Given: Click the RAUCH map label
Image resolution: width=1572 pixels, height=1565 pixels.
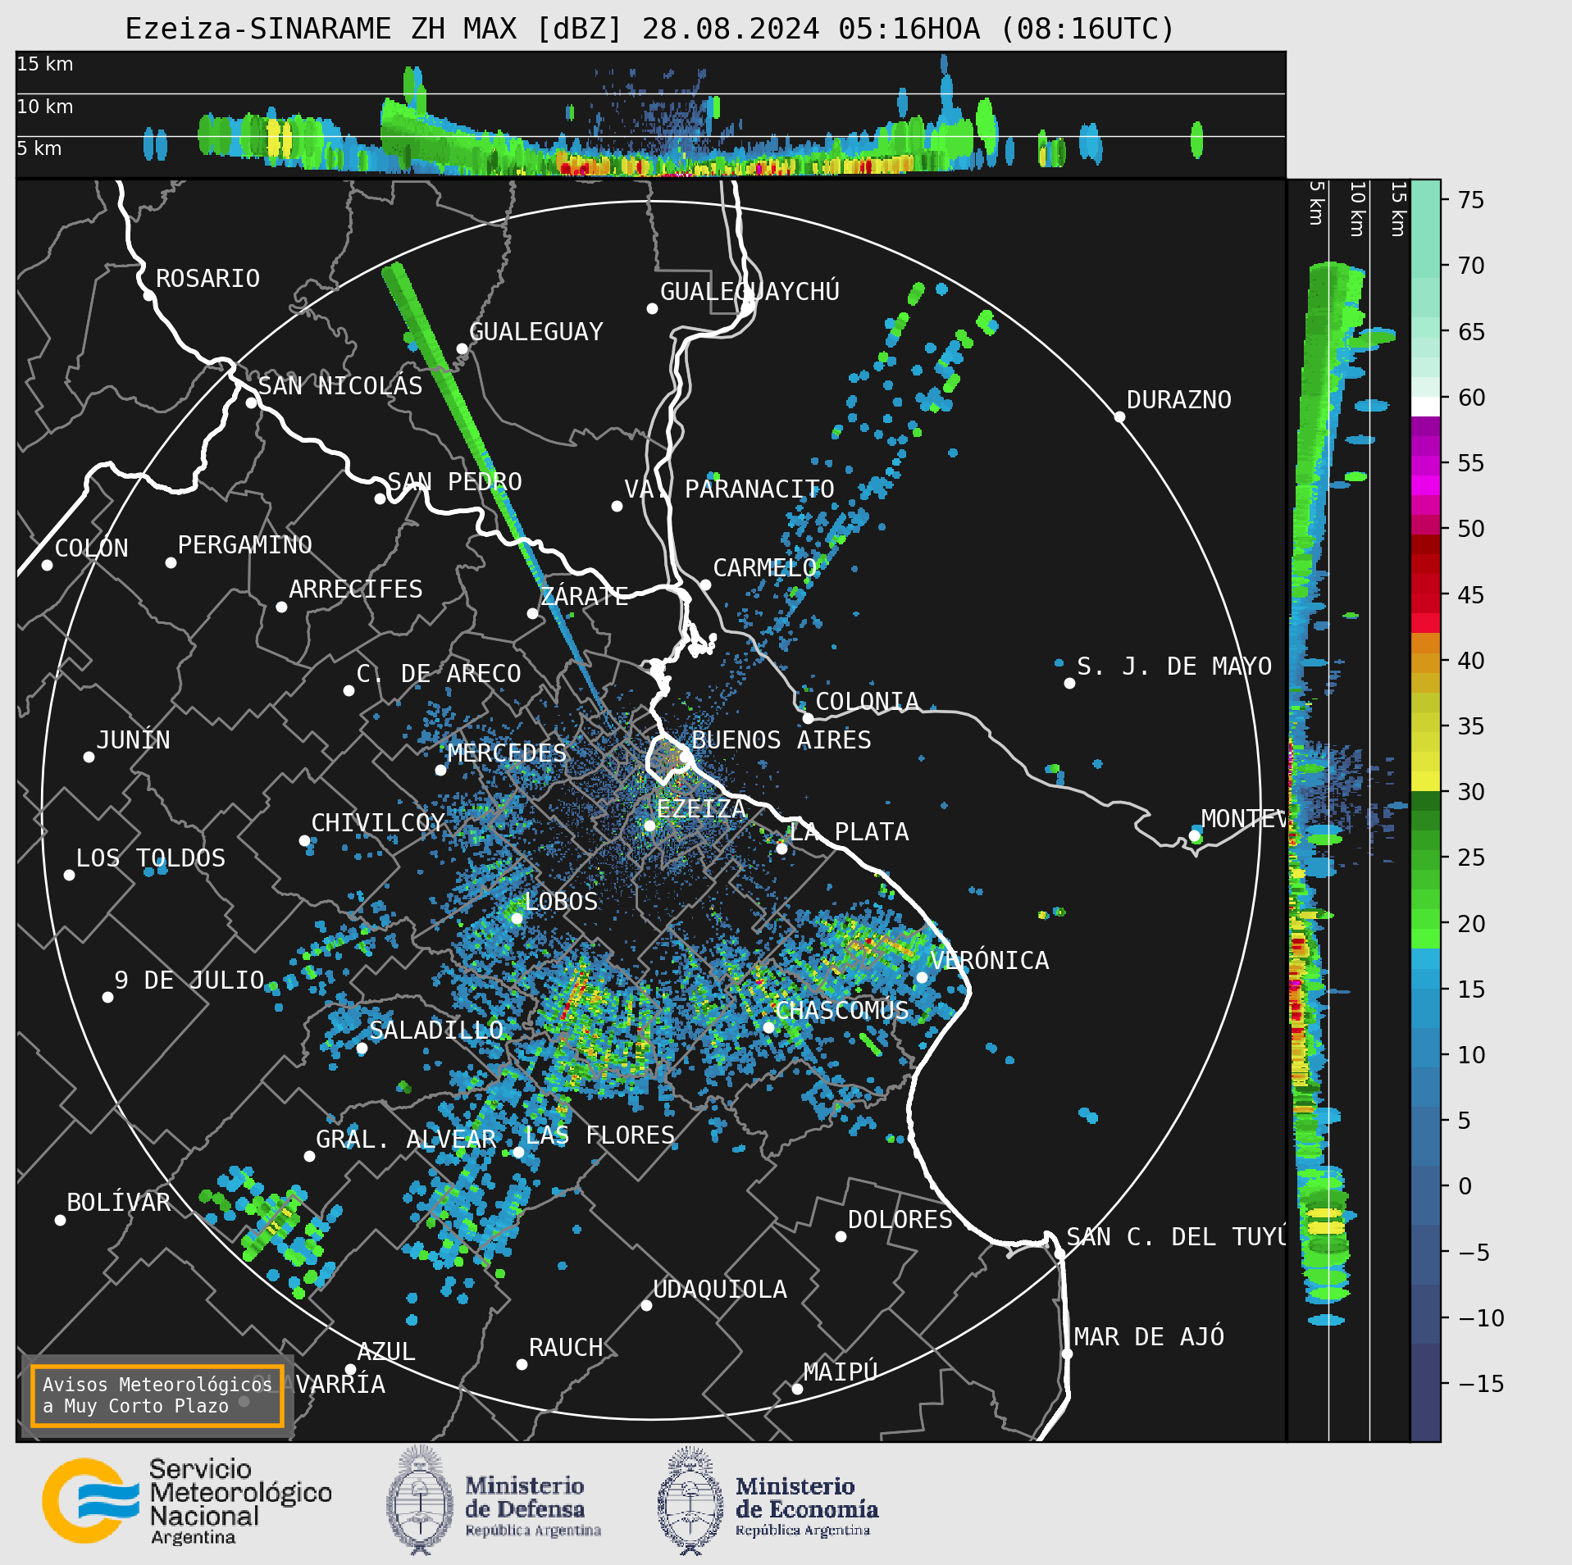Looking at the screenshot, I should coord(566,1347).
